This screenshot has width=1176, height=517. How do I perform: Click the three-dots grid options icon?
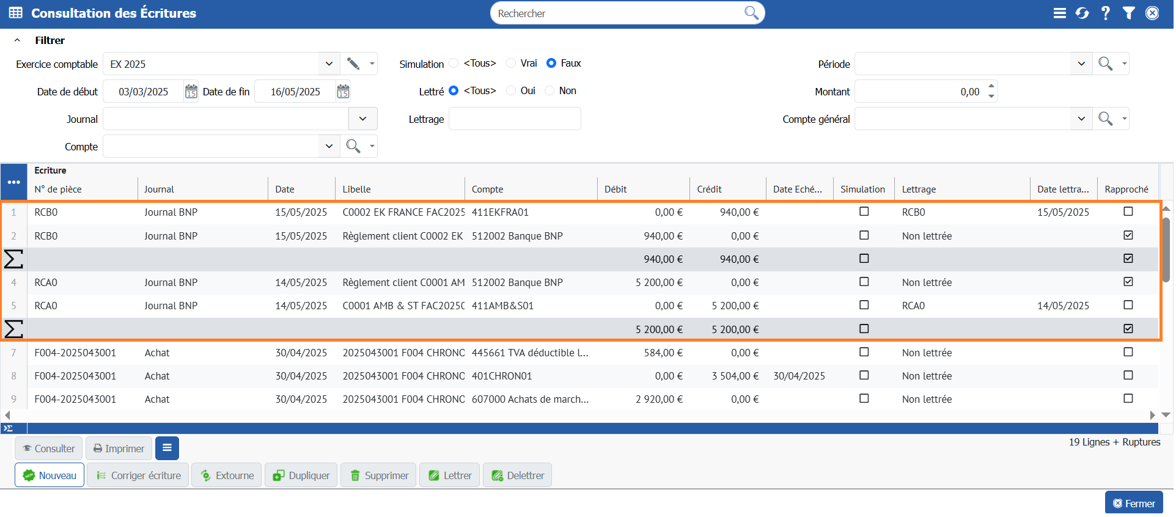point(14,182)
